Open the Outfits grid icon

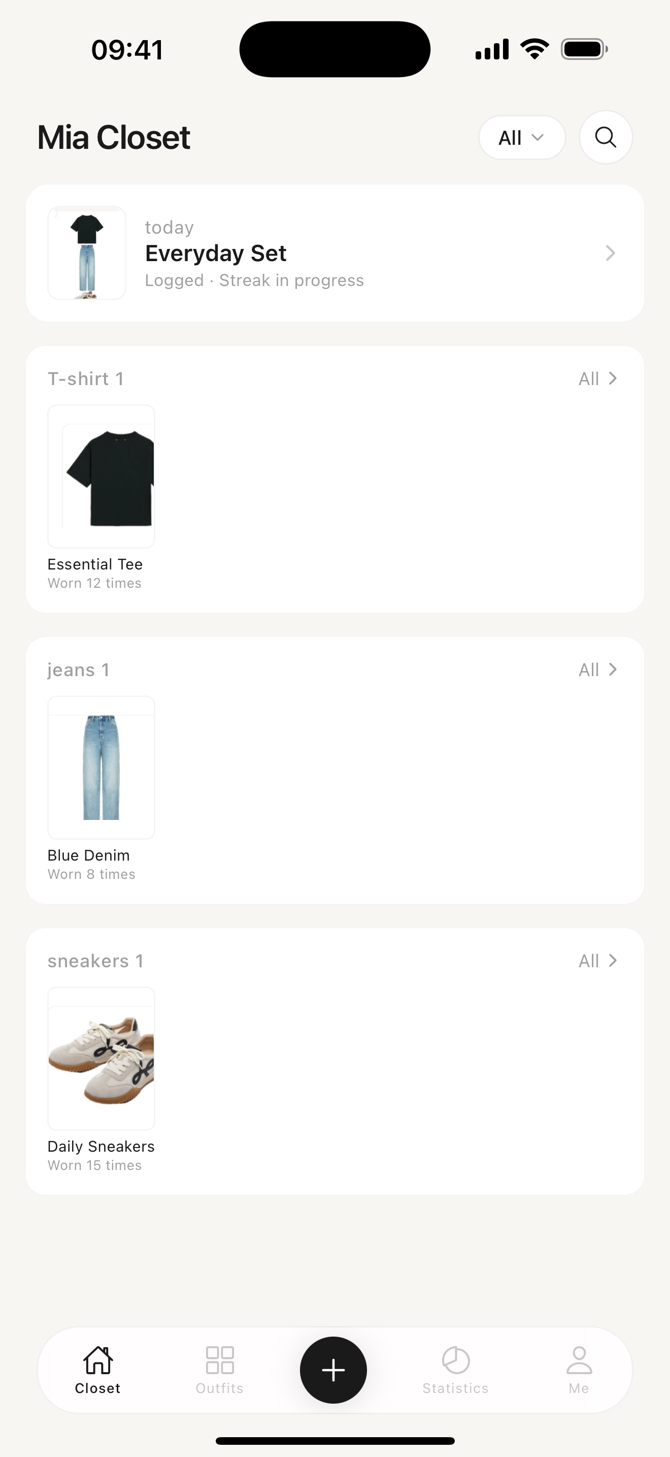[220, 1360]
